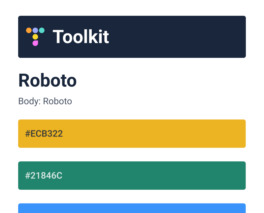Select the #ECB322 yellow color swatch
264x213 pixels.
pos(132,133)
